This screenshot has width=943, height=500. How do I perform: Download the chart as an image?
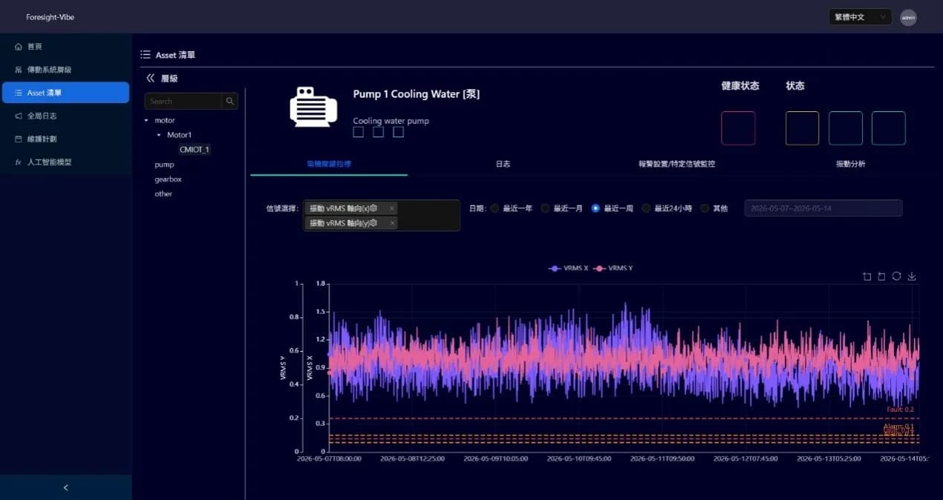click(x=912, y=277)
